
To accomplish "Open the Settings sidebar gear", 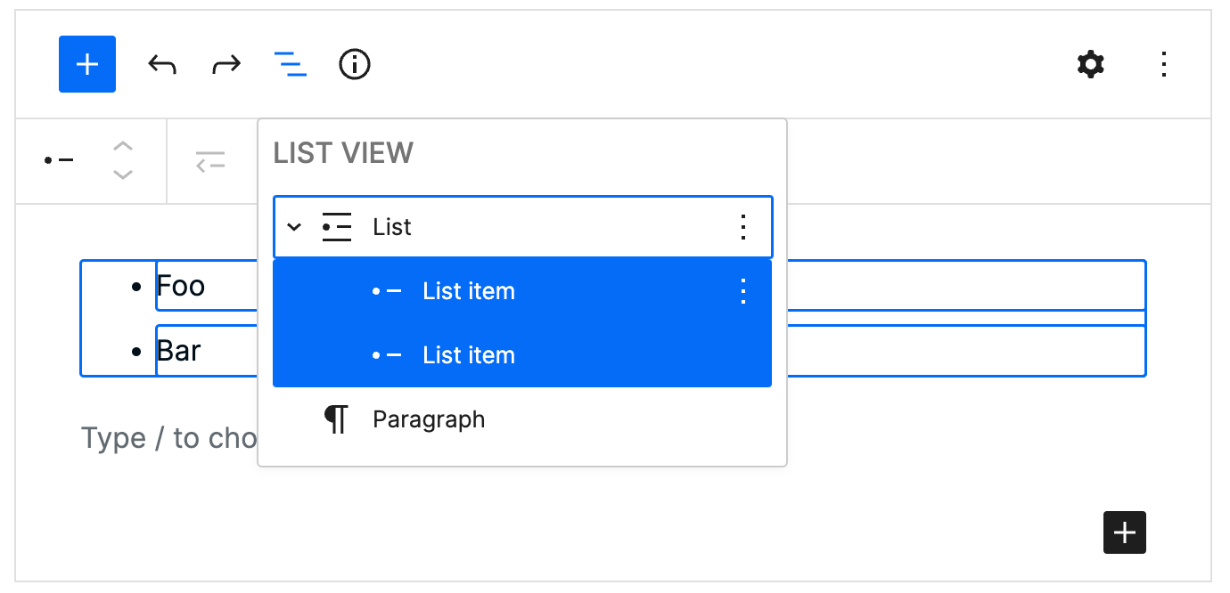I will [x=1090, y=63].
